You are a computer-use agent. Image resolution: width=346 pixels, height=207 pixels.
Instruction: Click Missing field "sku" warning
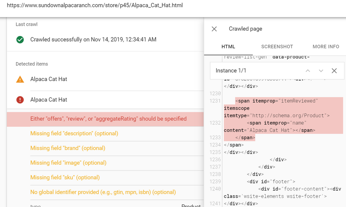(65, 178)
